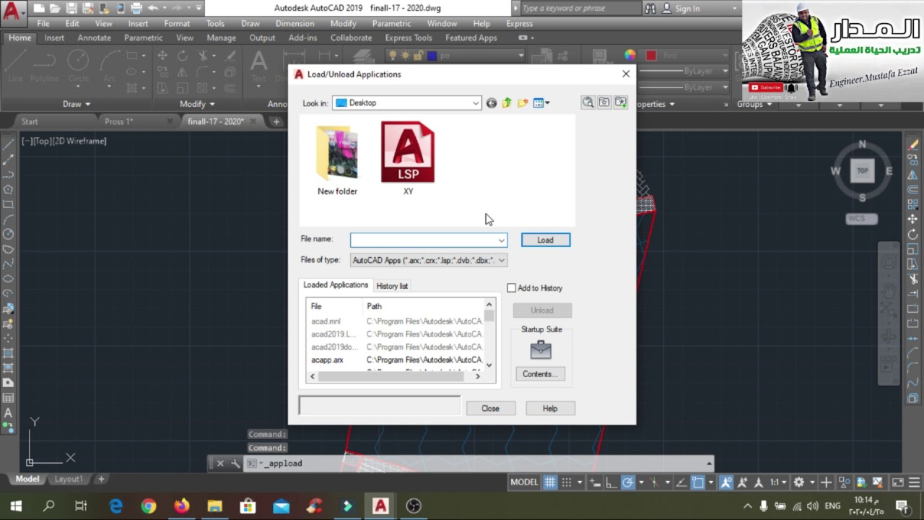Click the Save icon in Quick Access toolbar
The image size is (924, 520).
tap(71, 9)
